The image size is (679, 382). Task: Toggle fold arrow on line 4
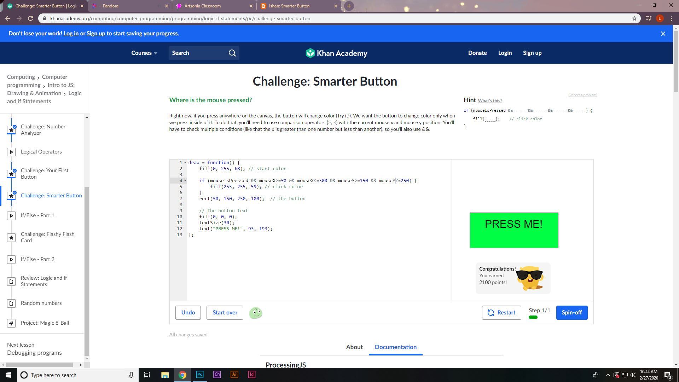click(185, 181)
